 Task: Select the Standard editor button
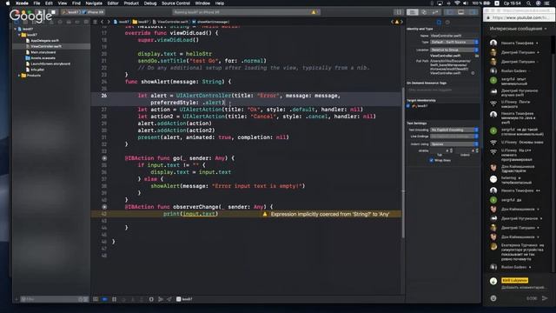click(413, 12)
